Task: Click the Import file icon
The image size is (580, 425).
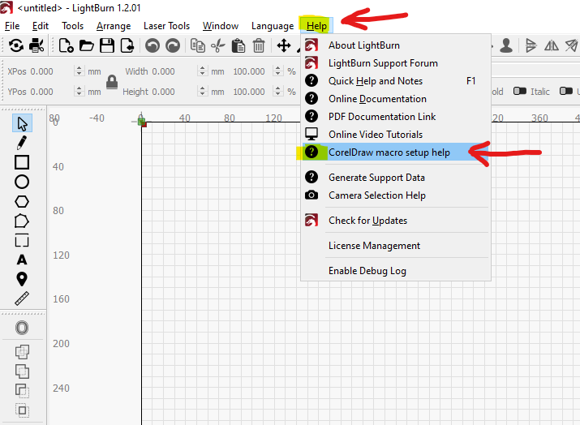Action: point(127,46)
